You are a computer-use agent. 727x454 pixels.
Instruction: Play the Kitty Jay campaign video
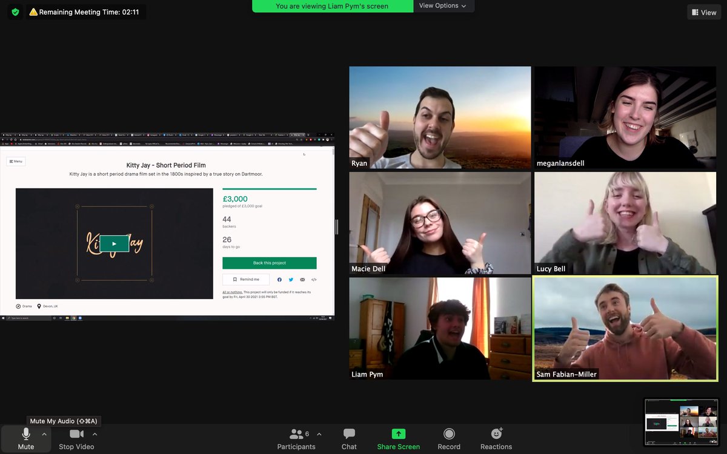pos(115,243)
